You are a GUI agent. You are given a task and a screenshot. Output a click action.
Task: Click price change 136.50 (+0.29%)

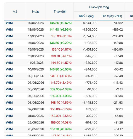tap(61, 43)
